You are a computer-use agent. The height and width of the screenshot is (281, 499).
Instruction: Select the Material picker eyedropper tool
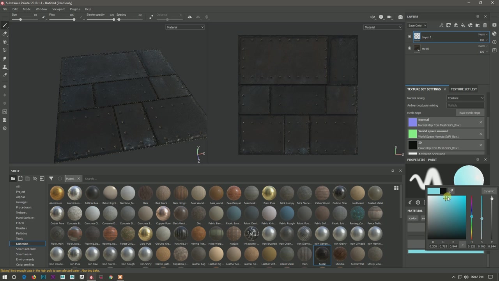click(5, 75)
